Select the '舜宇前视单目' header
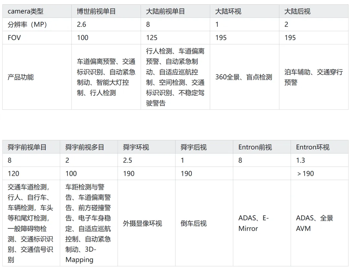Image resolution: width=350 pixels, height=268 pixels. click(x=31, y=147)
